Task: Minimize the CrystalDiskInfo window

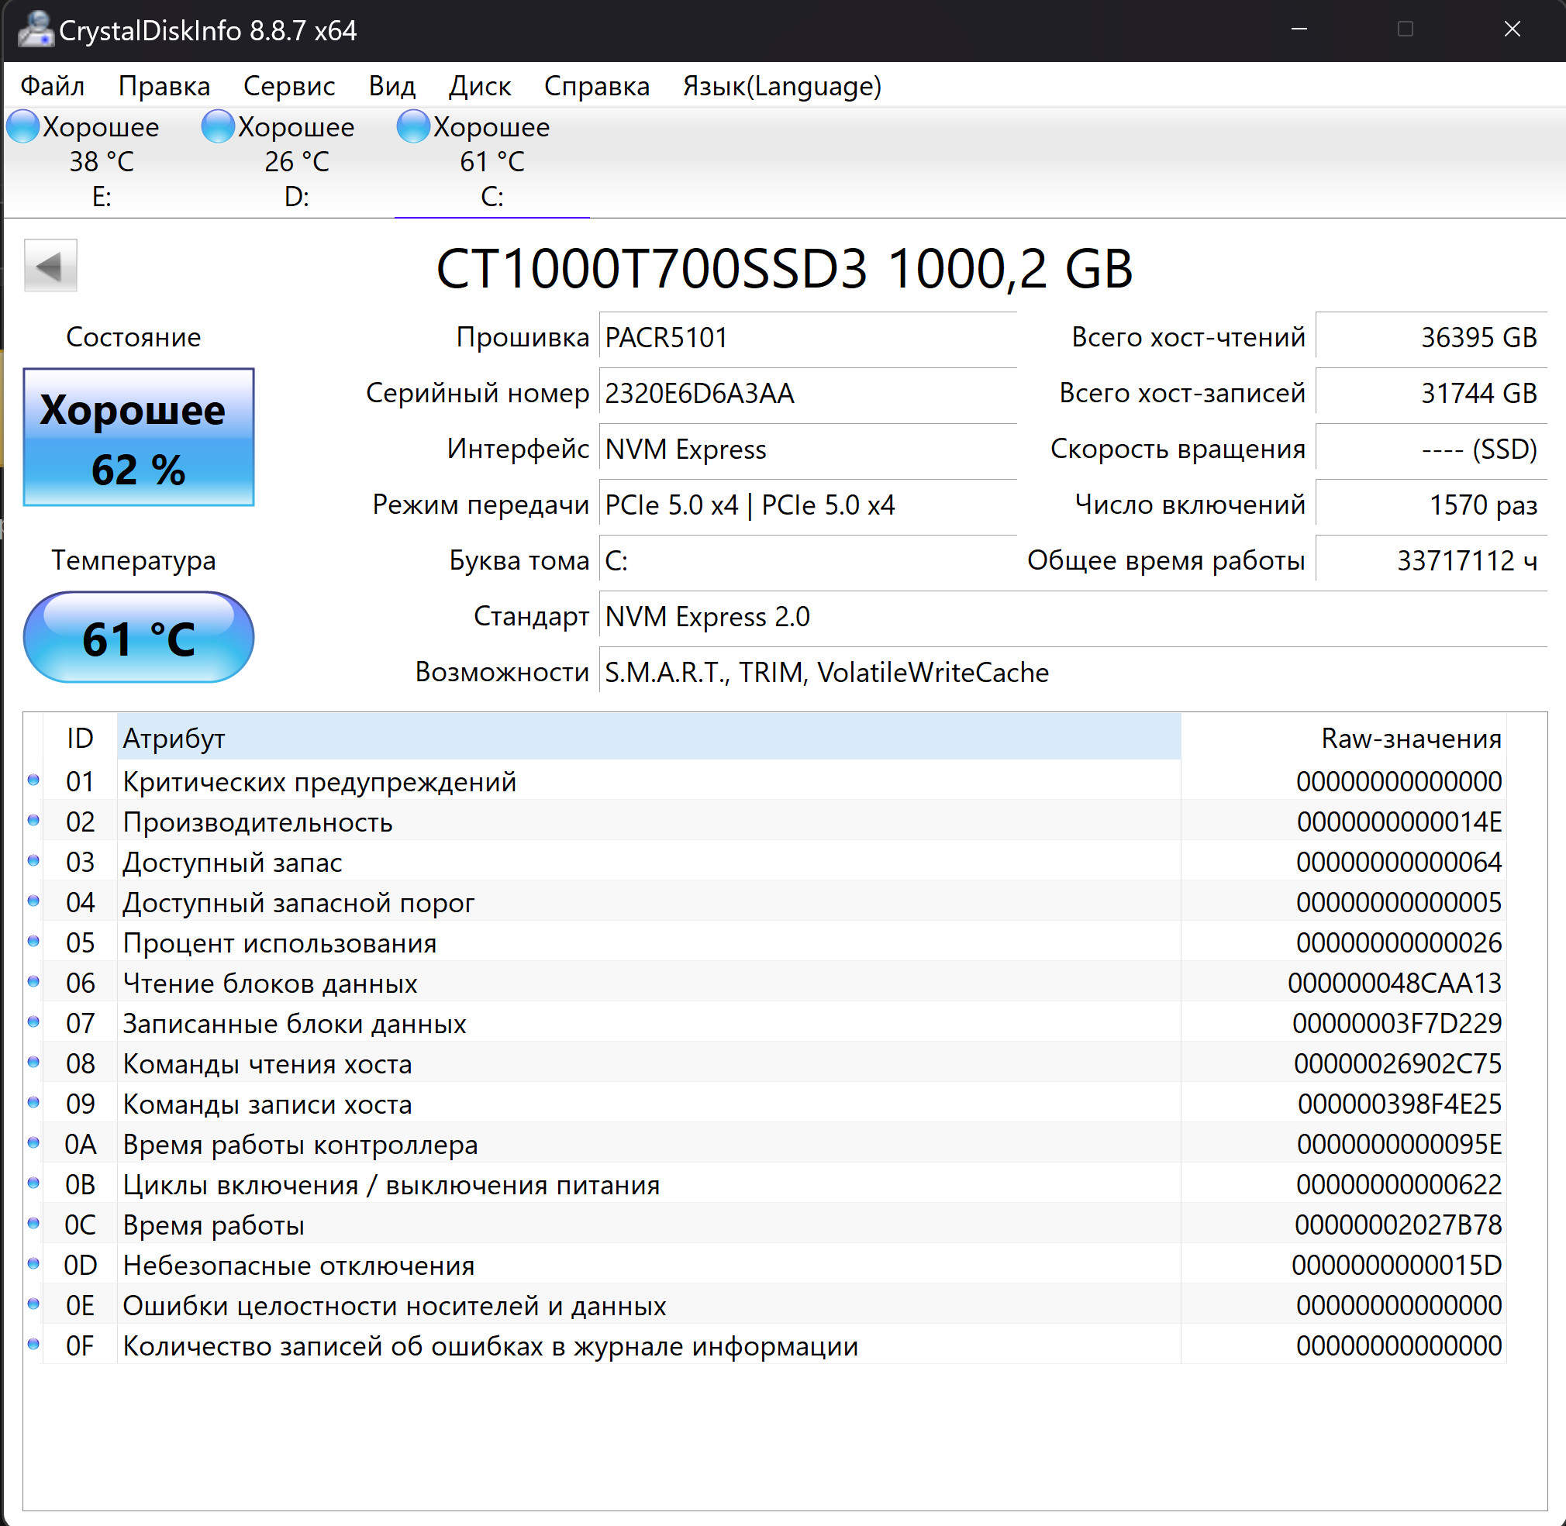Action: coord(1300,29)
